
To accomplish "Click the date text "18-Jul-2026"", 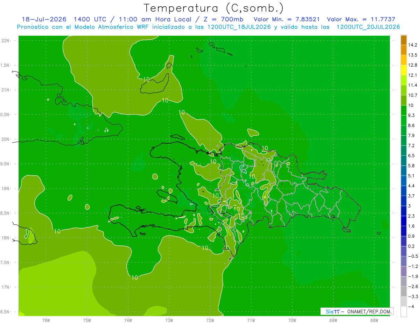I will [x=44, y=19].
